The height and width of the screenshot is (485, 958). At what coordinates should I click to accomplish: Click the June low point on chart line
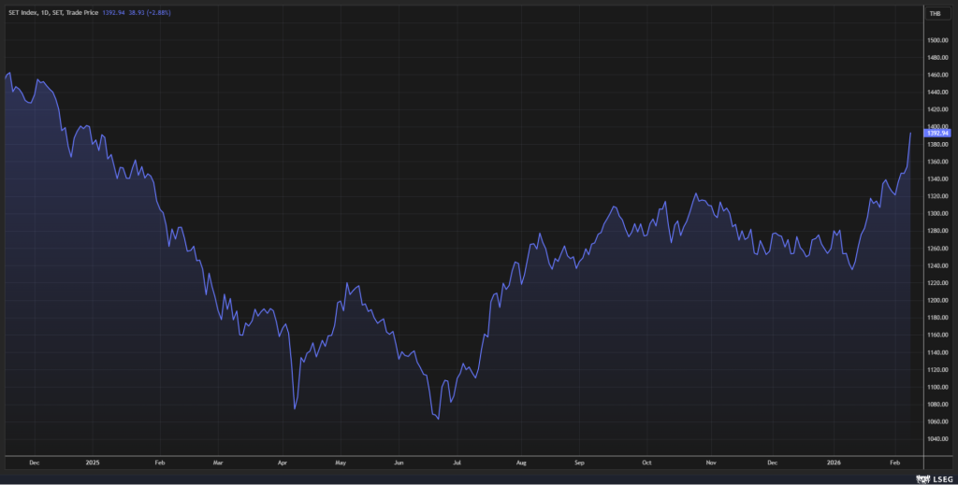click(438, 419)
